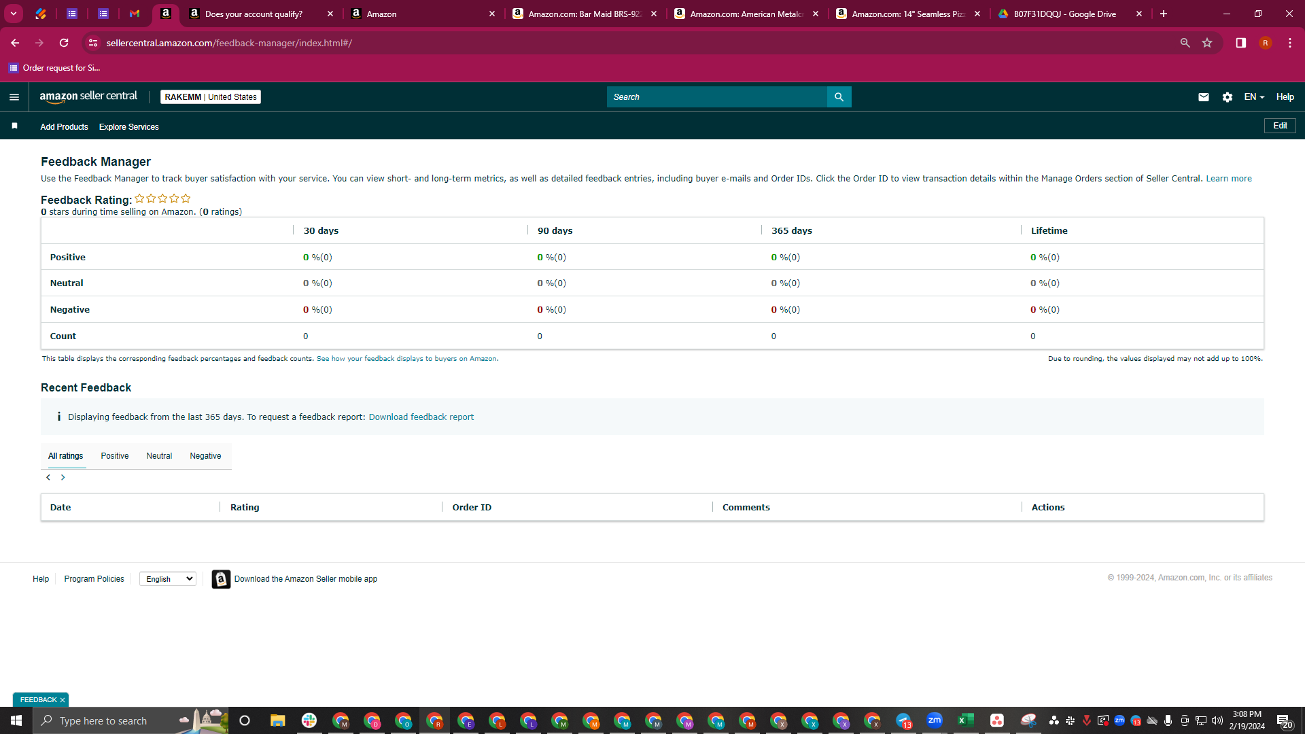The height and width of the screenshot is (734, 1305).
Task: Open Zoom from the taskbar
Action: (935, 720)
